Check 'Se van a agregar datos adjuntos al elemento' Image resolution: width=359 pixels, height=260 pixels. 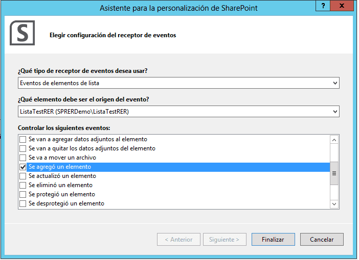point(23,139)
